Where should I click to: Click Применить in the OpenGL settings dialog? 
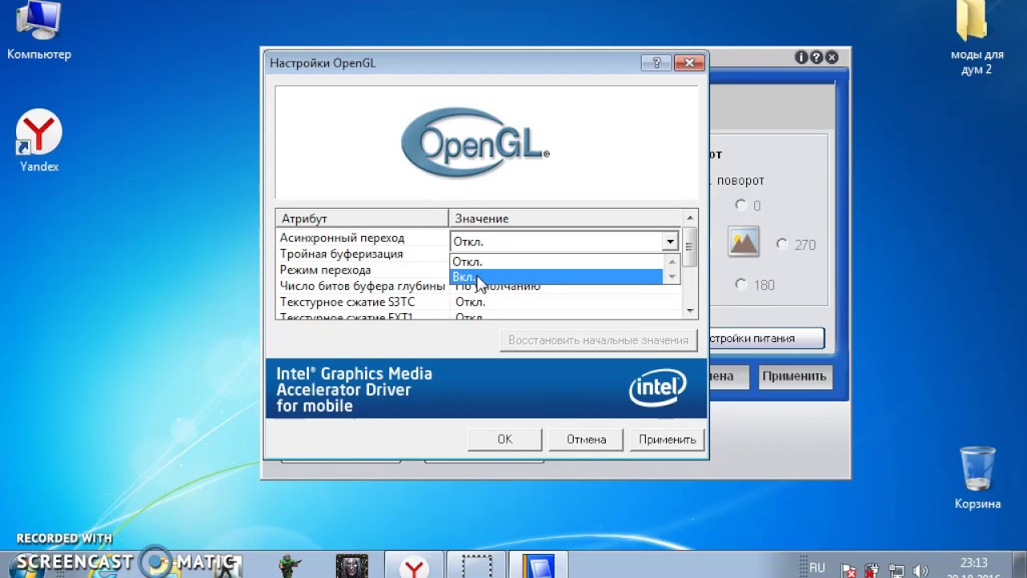coord(668,439)
